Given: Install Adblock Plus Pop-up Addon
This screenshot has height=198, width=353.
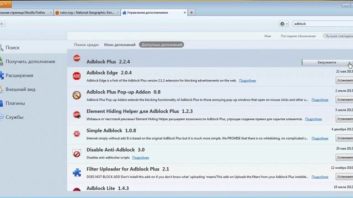Looking at the screenshot, I should [344, 100].
